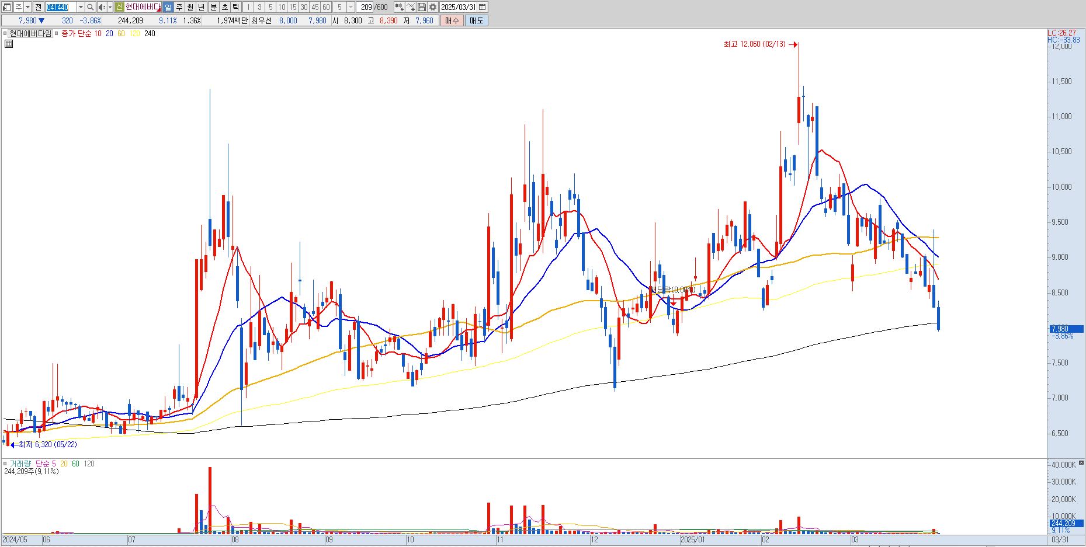Select the 틱 tick period button
The height and width of the screenshot is (547, 1086).
[235, 7]
